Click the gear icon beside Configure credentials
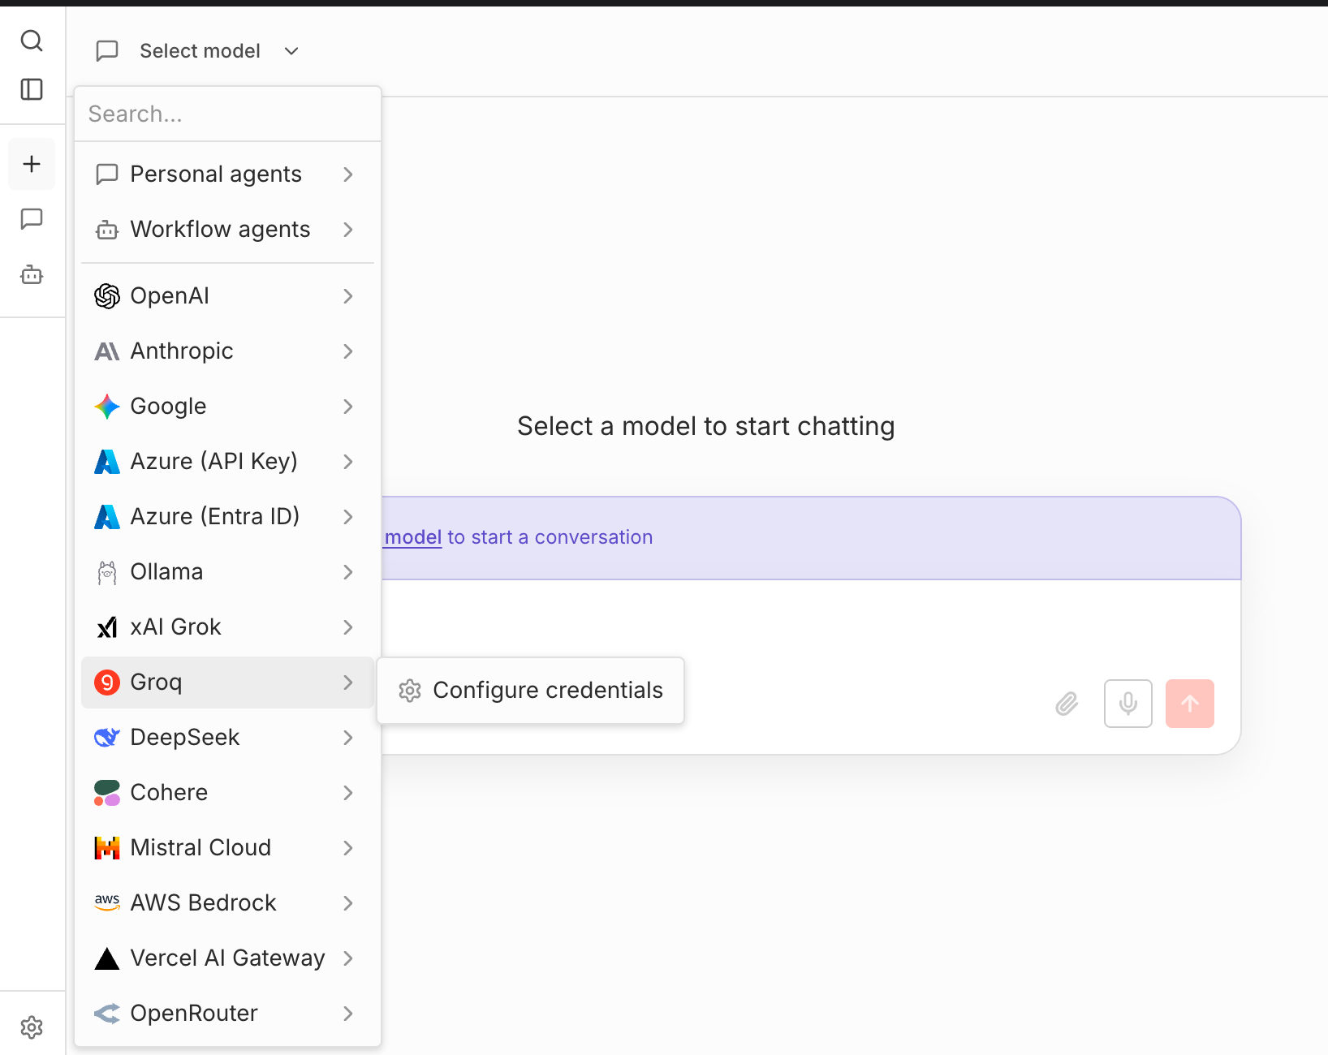 [x=410, y=691]
